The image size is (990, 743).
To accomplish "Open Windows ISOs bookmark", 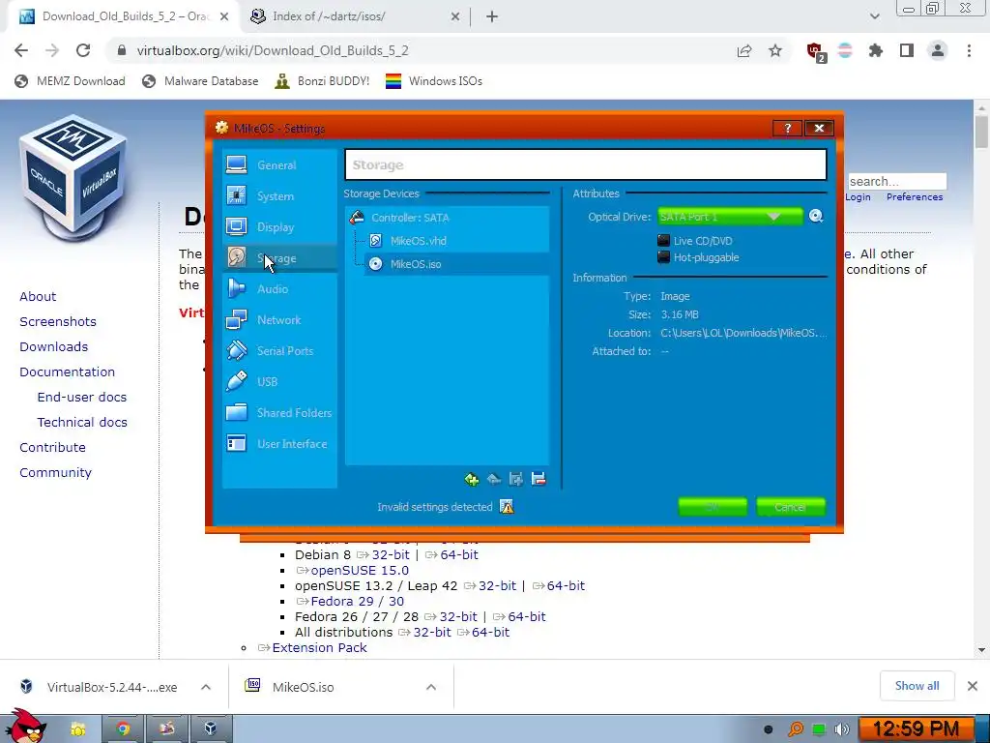I will click(434, 81).
